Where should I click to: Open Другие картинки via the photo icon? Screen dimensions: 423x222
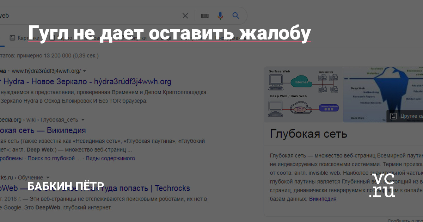[393, 116]
